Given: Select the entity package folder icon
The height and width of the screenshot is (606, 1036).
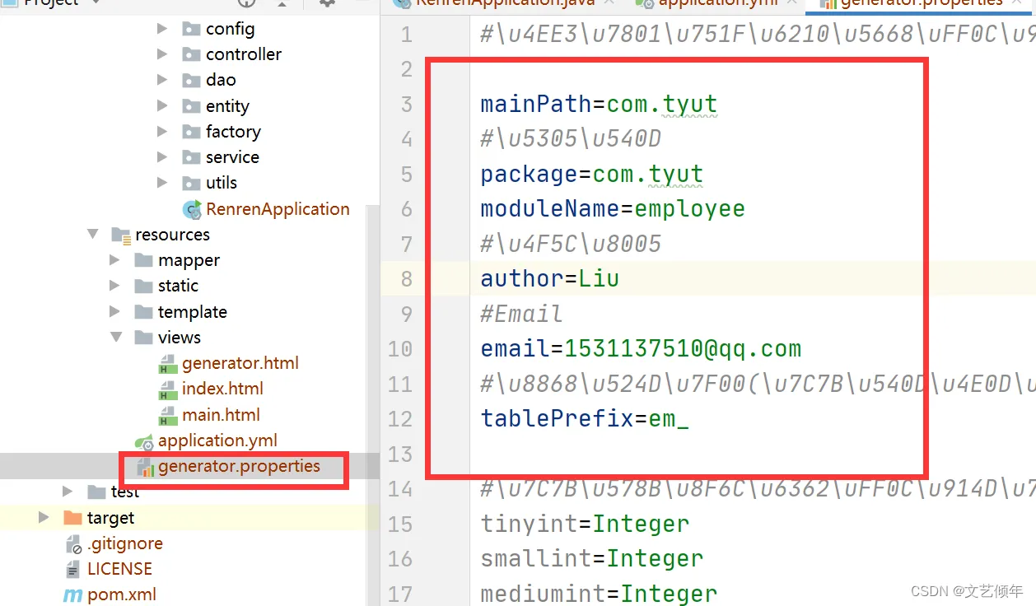Looking at the screenshot, I should pos(191,106).
